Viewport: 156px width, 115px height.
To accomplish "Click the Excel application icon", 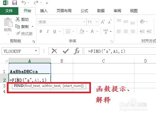I will click(x=6, y=2).
